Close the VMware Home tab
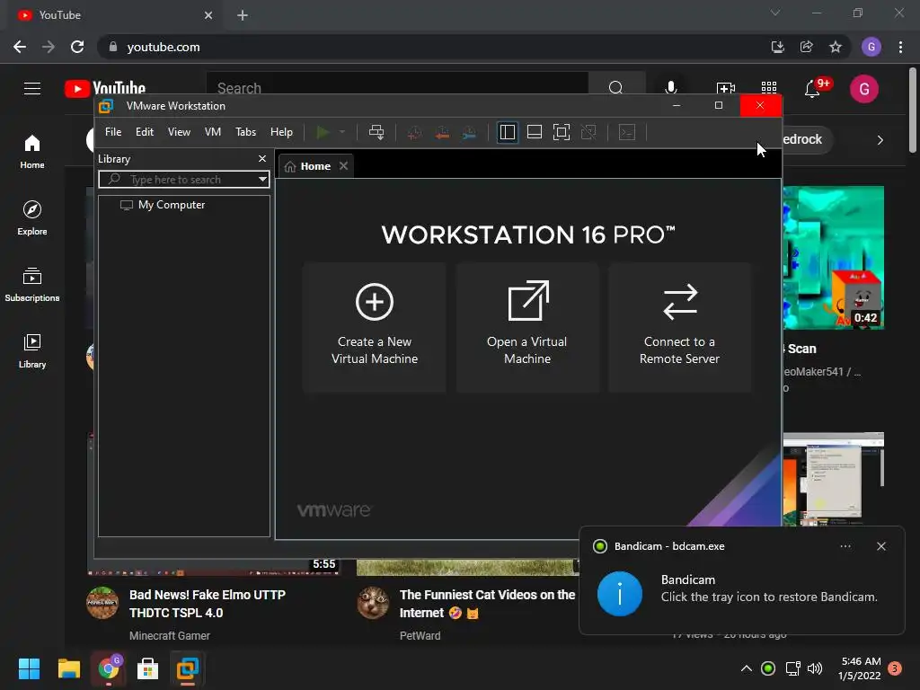Screen dimensions: 920x690 pos(344,166)
